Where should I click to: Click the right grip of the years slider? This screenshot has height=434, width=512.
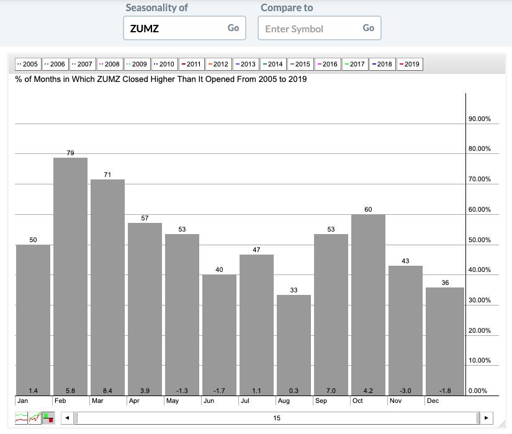point(478,418)
